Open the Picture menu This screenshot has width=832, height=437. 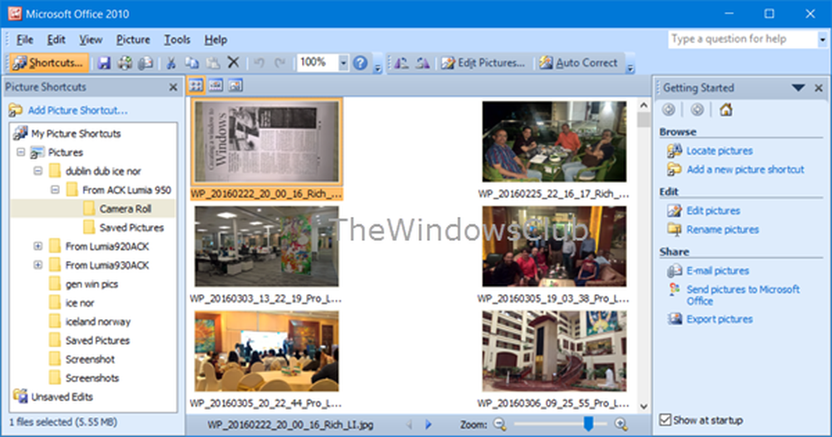tap(133, 39)
